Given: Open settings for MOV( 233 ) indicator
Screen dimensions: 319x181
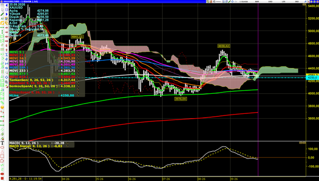Looking at the screenshot, I should click(78, 70).
